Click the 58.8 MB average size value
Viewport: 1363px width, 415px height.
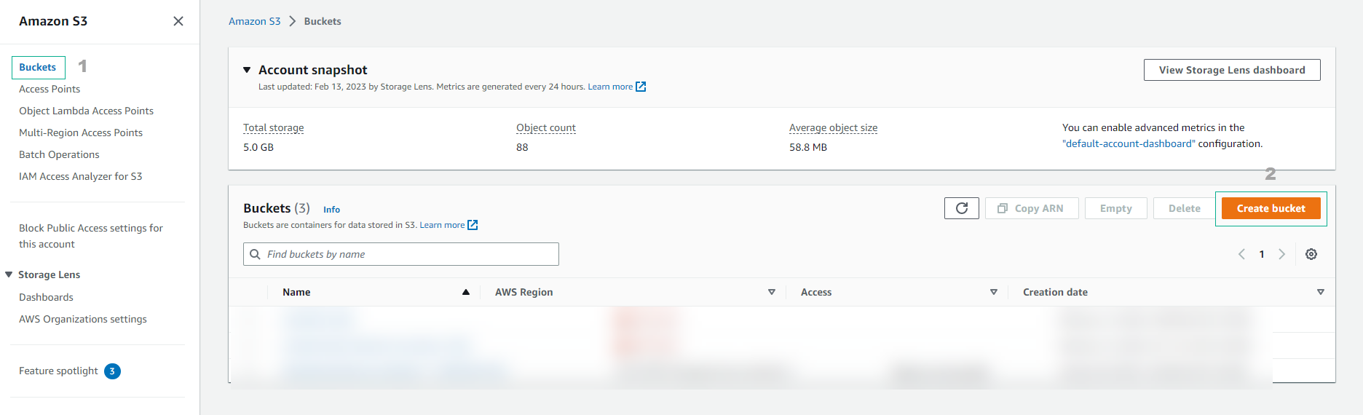click(808, 147)
